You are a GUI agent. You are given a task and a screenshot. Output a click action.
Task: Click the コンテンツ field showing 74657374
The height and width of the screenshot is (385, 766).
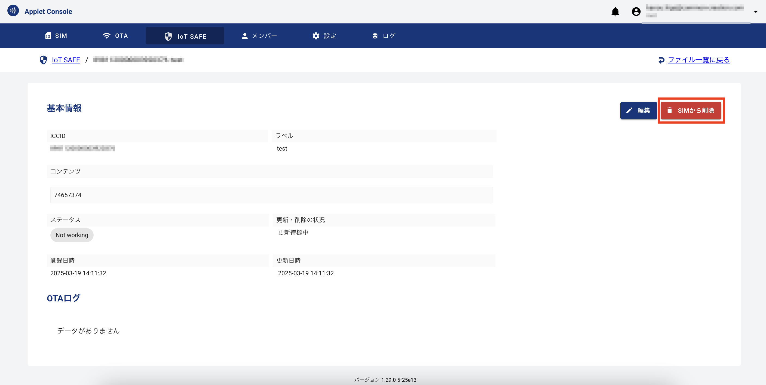coord(271,195)
